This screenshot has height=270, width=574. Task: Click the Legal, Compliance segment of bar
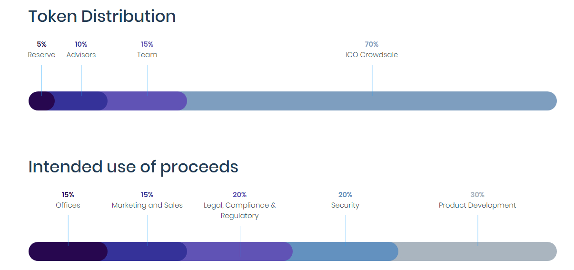pos(239,251)
